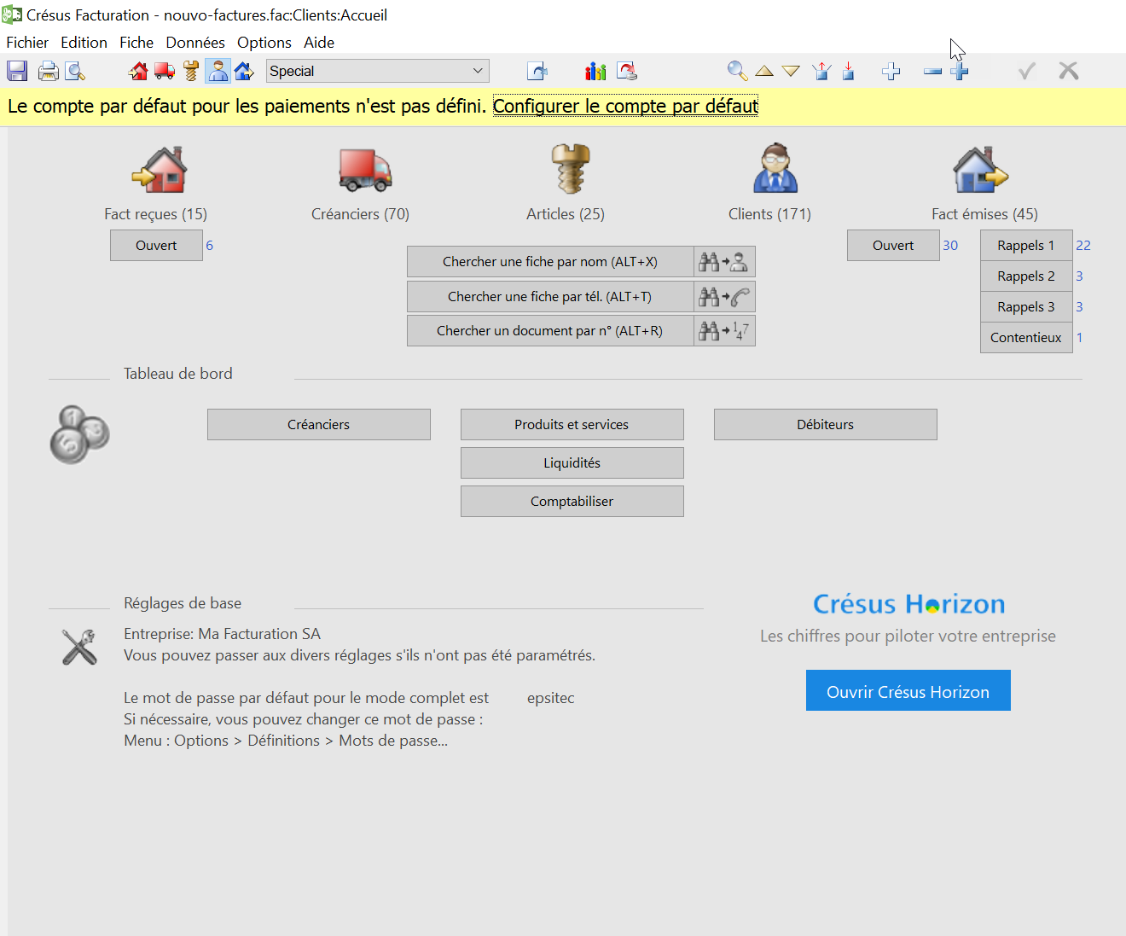Click the Liquidités button

point(572,462)
